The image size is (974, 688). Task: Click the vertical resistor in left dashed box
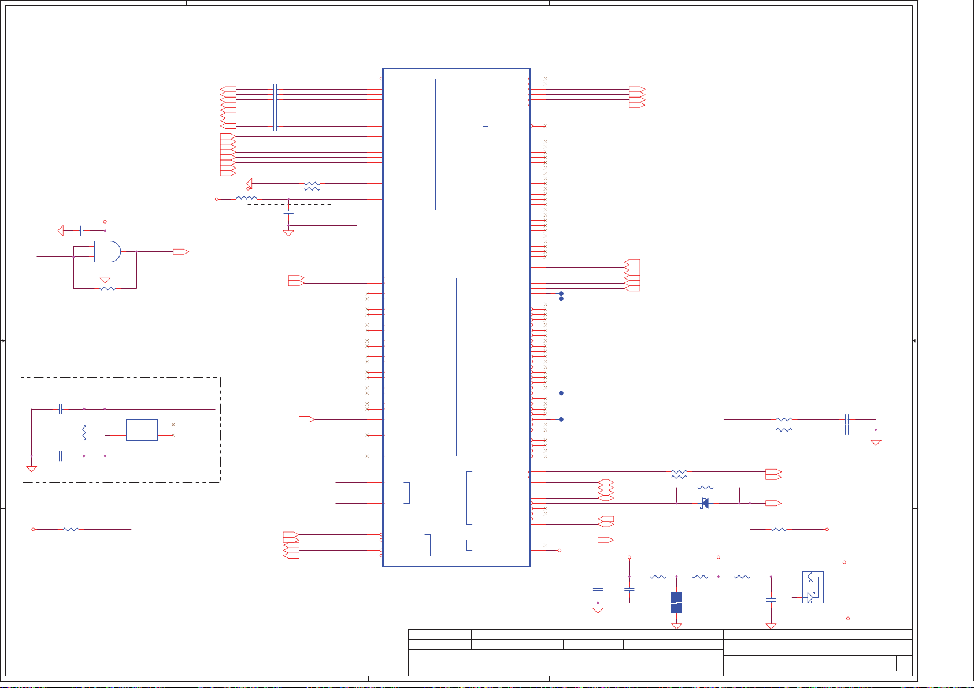[84, 433]
